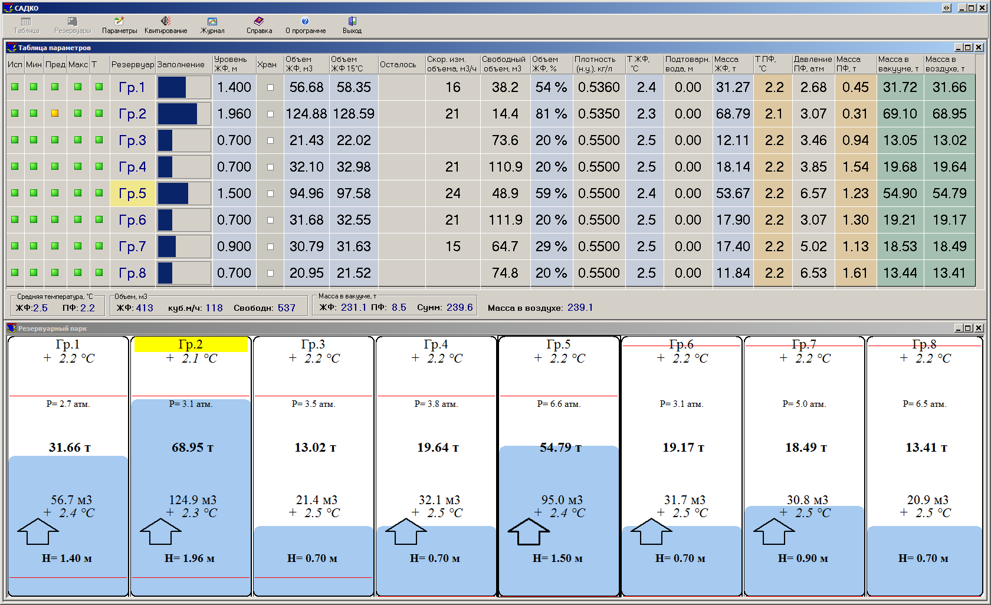
Task: Select the highlighted Гр.5 reservoir cell
Action: tap(132, 193)
